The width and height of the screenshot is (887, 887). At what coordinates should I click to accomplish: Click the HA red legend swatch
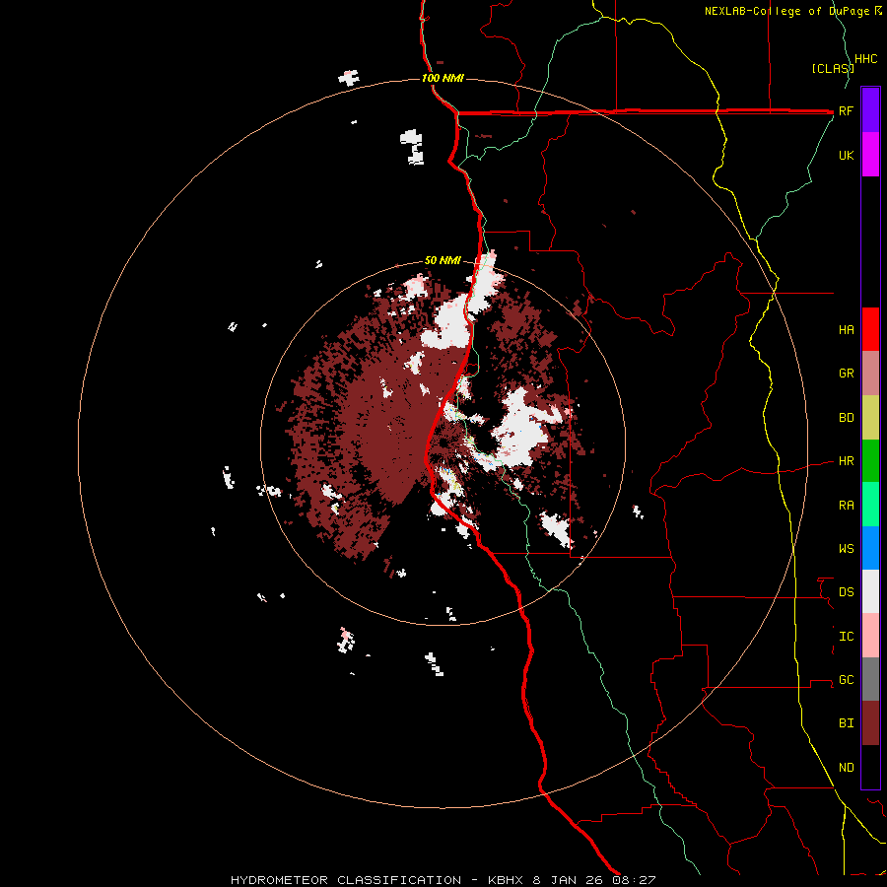click(870, 329)
